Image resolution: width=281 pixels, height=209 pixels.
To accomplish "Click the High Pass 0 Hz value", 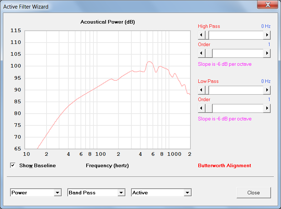I will 266,26.
